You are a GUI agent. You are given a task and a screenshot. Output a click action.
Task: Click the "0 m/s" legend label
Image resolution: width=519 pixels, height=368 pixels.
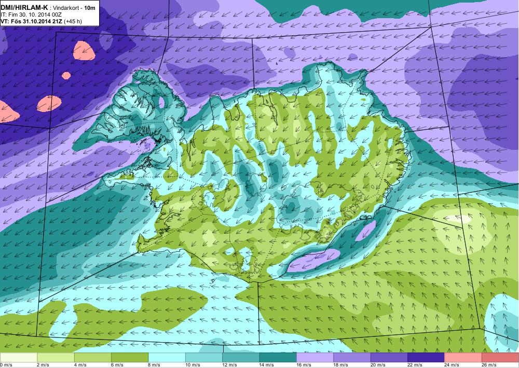pos(6,365)
